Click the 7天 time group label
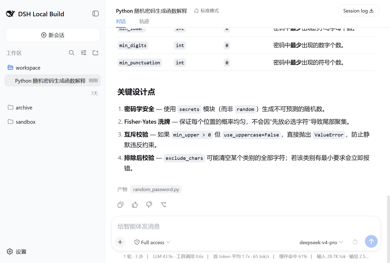The height and width of the screenshot is (263, 390). 94,93
